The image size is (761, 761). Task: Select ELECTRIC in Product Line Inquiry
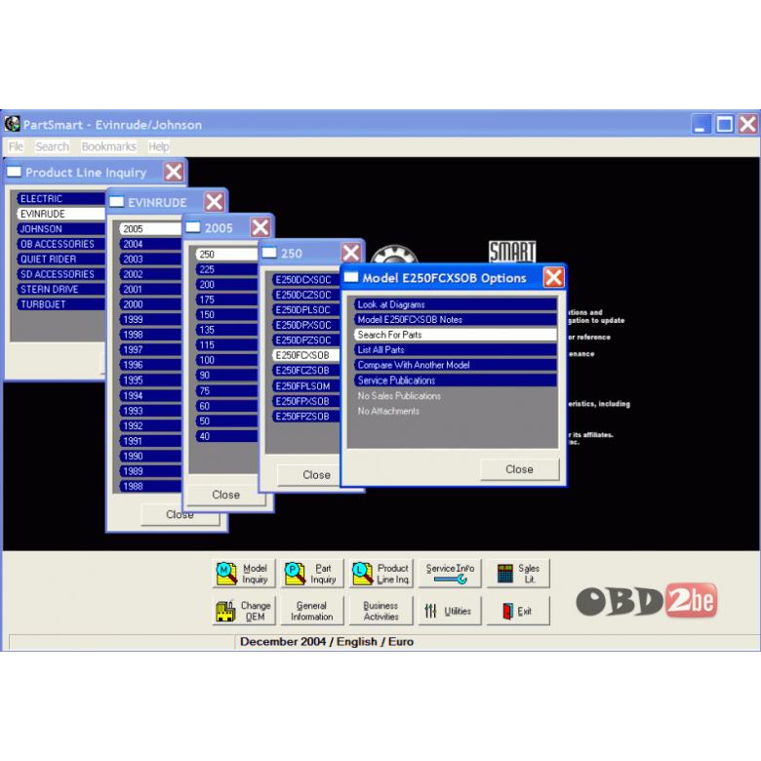[61, 198]
